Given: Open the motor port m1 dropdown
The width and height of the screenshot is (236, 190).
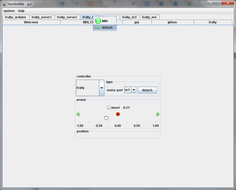Looking at the screenshot, I should tap(134, 90).
